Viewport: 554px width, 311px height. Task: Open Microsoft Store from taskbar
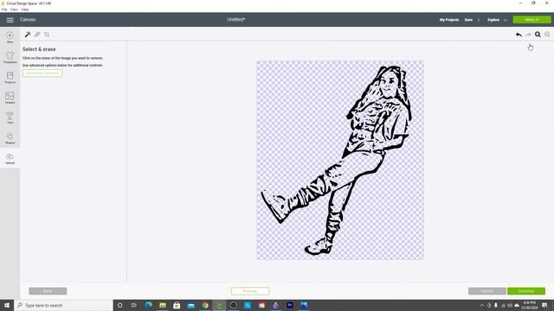pos(177,305)
